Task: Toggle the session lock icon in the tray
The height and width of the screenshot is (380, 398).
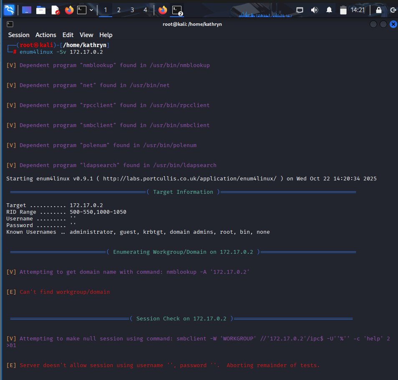Action: point(379,10)
